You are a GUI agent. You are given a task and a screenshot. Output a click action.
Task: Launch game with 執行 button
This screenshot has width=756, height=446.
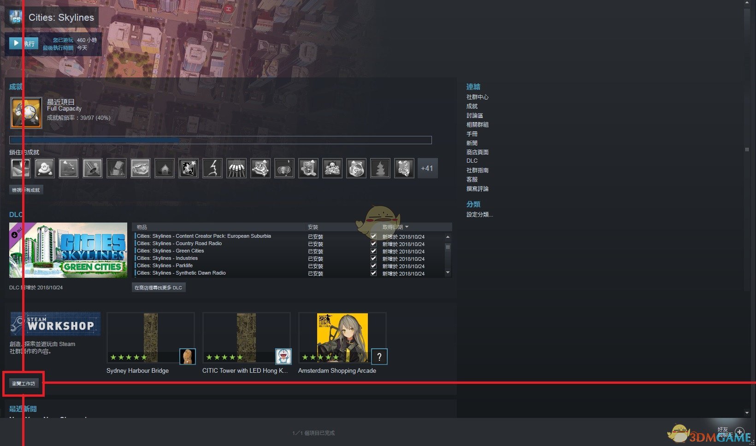(x=24, y=43)
